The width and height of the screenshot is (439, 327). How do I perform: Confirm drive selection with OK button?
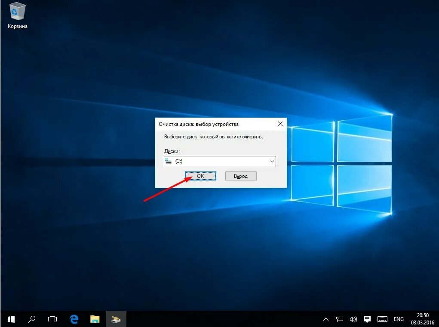tap(200, 176)
